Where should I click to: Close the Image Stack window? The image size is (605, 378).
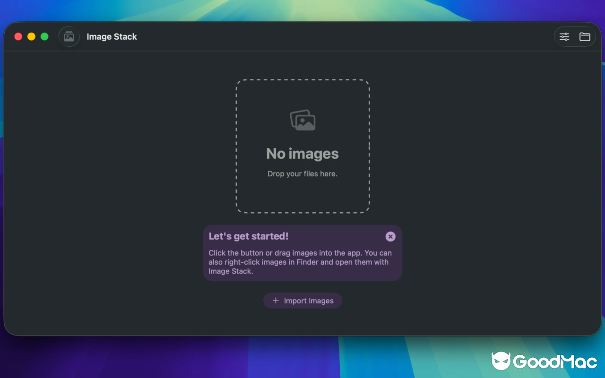pyautogui.click(x=18, y=36)
